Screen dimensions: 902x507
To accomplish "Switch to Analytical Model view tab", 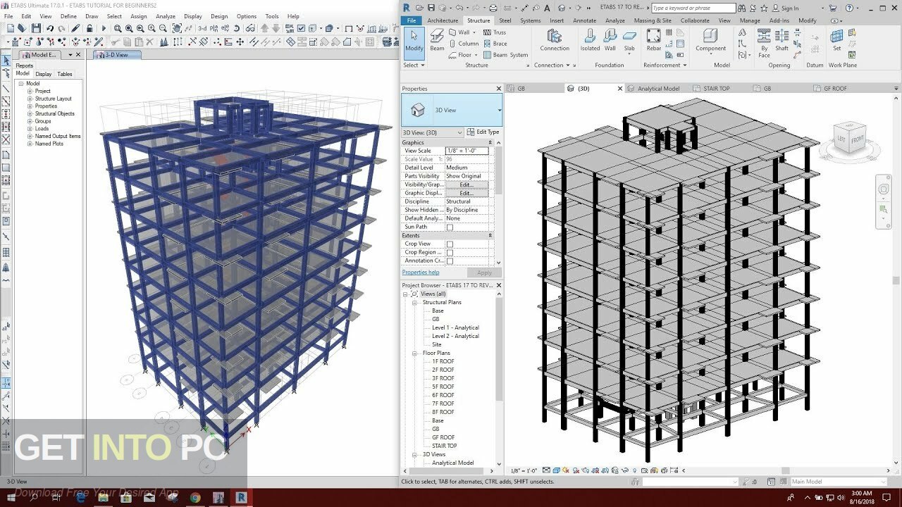I will coord(658,89).
